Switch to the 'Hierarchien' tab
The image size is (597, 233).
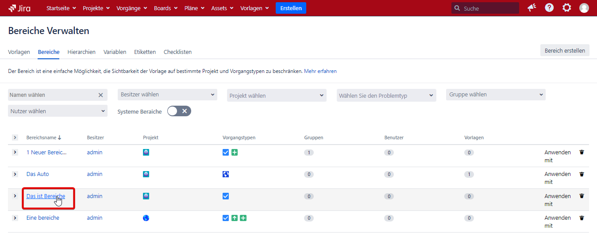pyautogui.click(x=81, y=52)
